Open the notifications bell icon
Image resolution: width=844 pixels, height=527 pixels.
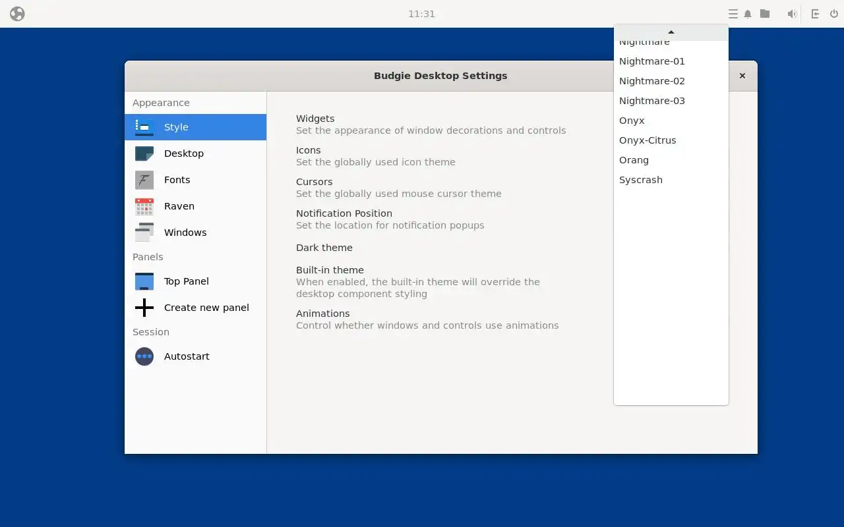(x=748, y=14)
